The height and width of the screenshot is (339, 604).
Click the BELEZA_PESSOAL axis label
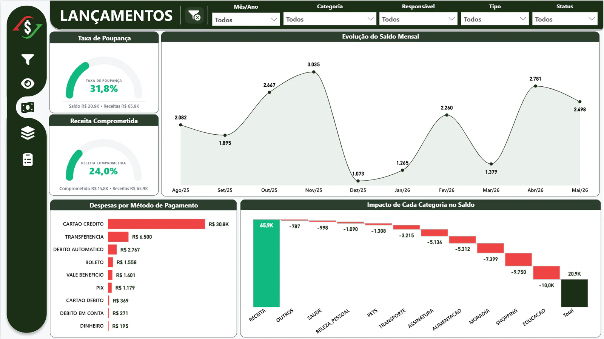pos(333,321)
